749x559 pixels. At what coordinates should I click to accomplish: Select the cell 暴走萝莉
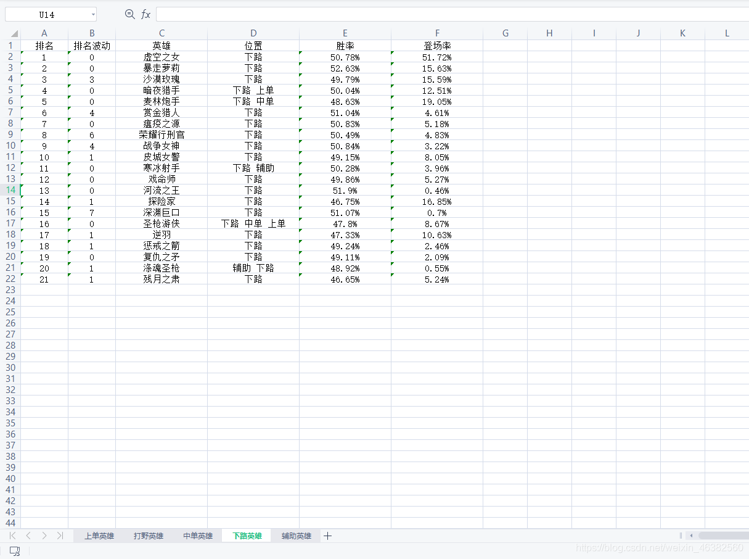point(162,68)
